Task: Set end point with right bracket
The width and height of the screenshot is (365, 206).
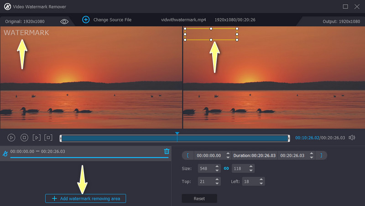Action: coord(321,155)
